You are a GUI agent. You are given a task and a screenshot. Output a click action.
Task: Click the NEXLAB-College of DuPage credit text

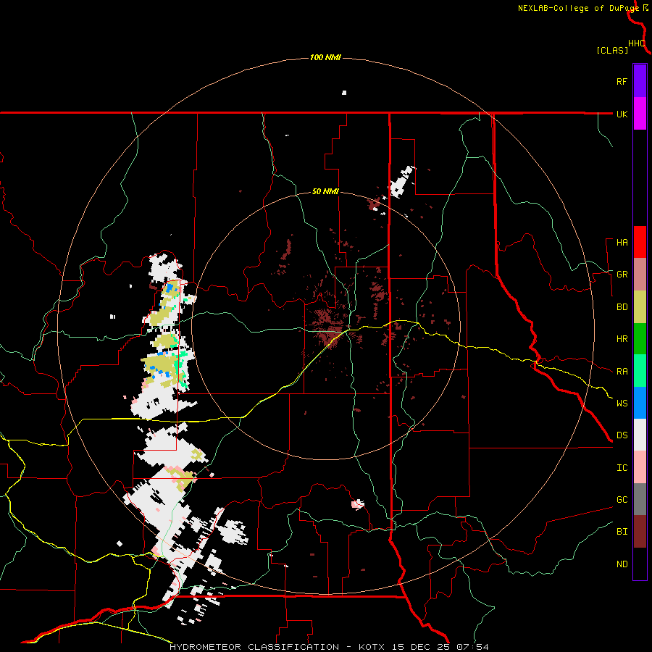(578, 8)
